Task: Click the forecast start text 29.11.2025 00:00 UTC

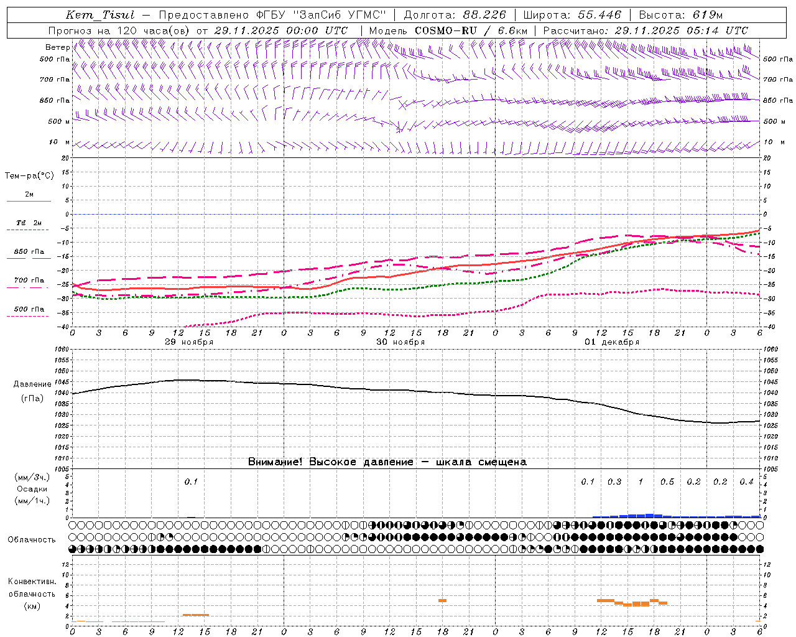Action: coord(280,30)
